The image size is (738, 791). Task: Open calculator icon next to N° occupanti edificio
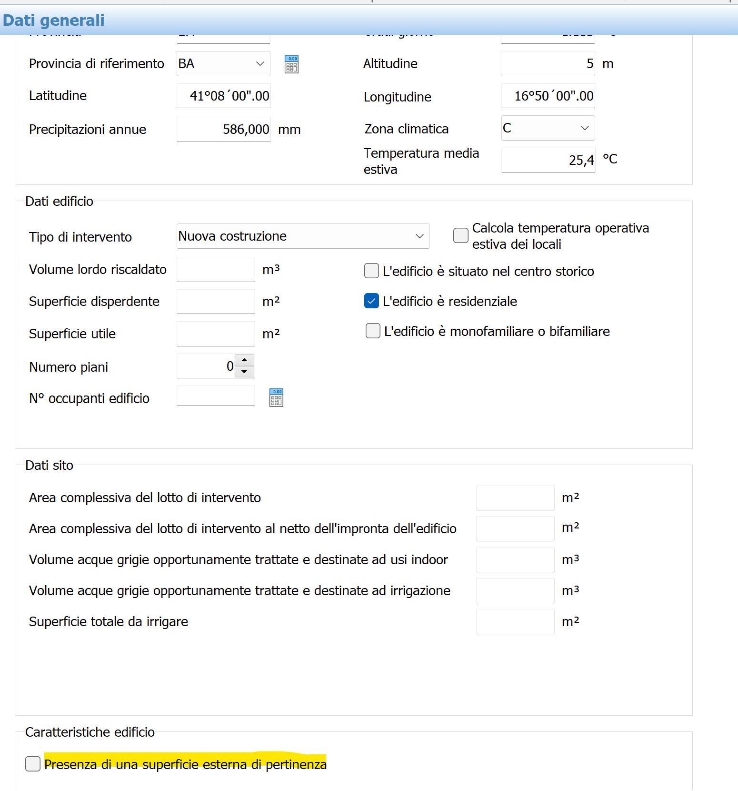pyautogui.click(x=276, y=397)
